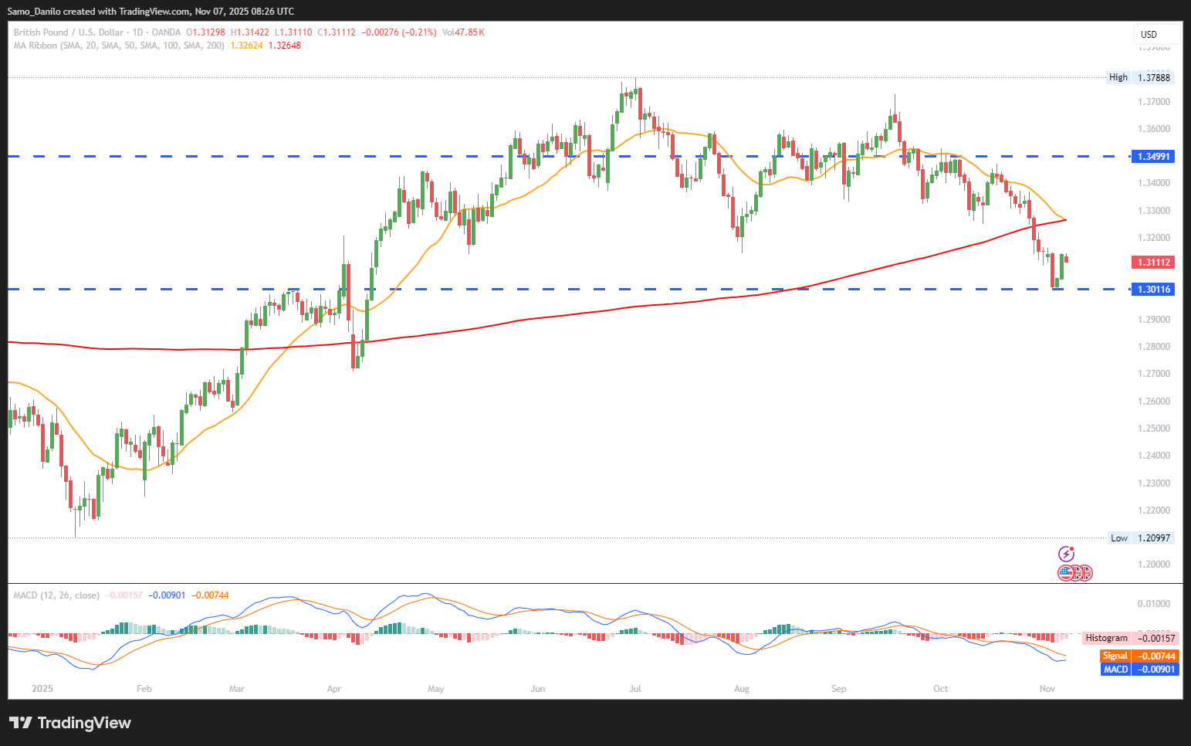Click the MACD (12, 26, close) legend
Image resolution: width=1191 pixels, height=746 pixels.
pyautogui.click(x=56, y=595)
